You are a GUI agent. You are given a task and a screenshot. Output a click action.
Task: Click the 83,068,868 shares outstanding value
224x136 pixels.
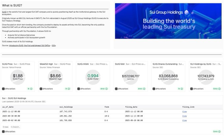[x=168, y=76]
